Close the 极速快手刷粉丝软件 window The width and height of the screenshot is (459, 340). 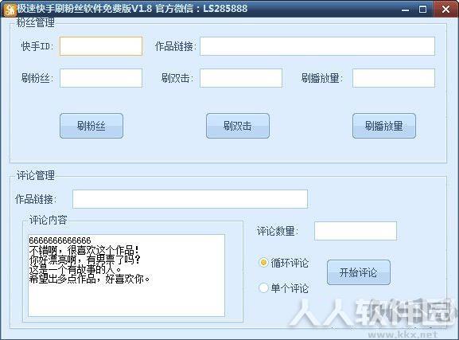[445, 9]
